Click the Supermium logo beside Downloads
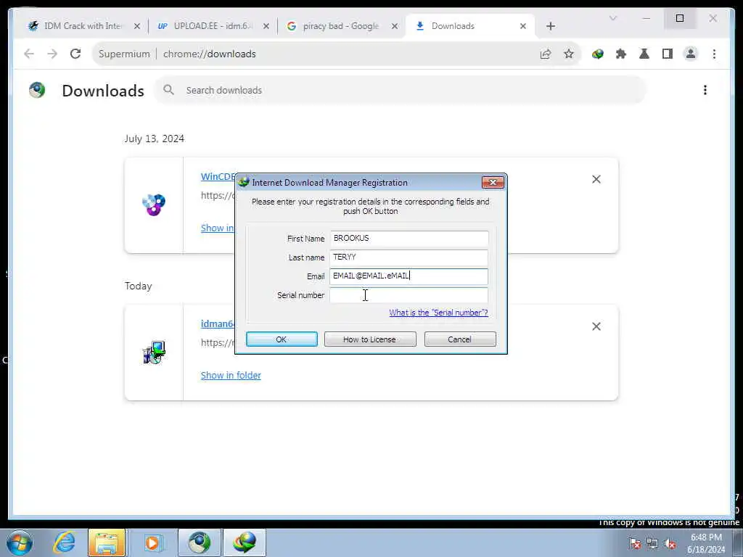 [37, 90]
